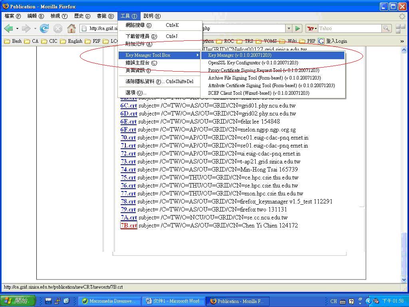Open the 6D.crt certificate link
The height and width of the screenshot is (307, 409).
[129, 114]
